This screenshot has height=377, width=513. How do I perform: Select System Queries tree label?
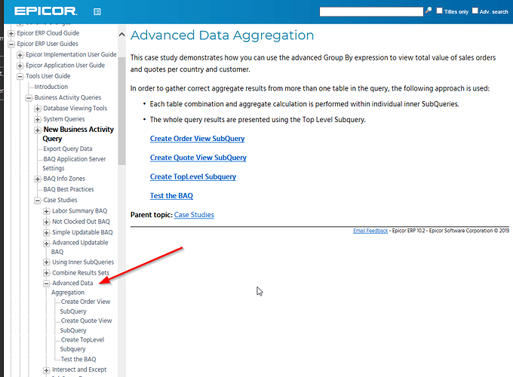click(64, 119)
